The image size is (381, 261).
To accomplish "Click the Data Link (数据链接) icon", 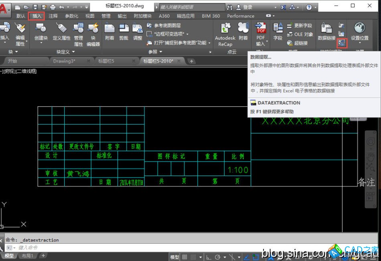I will (x=326, y=32).
